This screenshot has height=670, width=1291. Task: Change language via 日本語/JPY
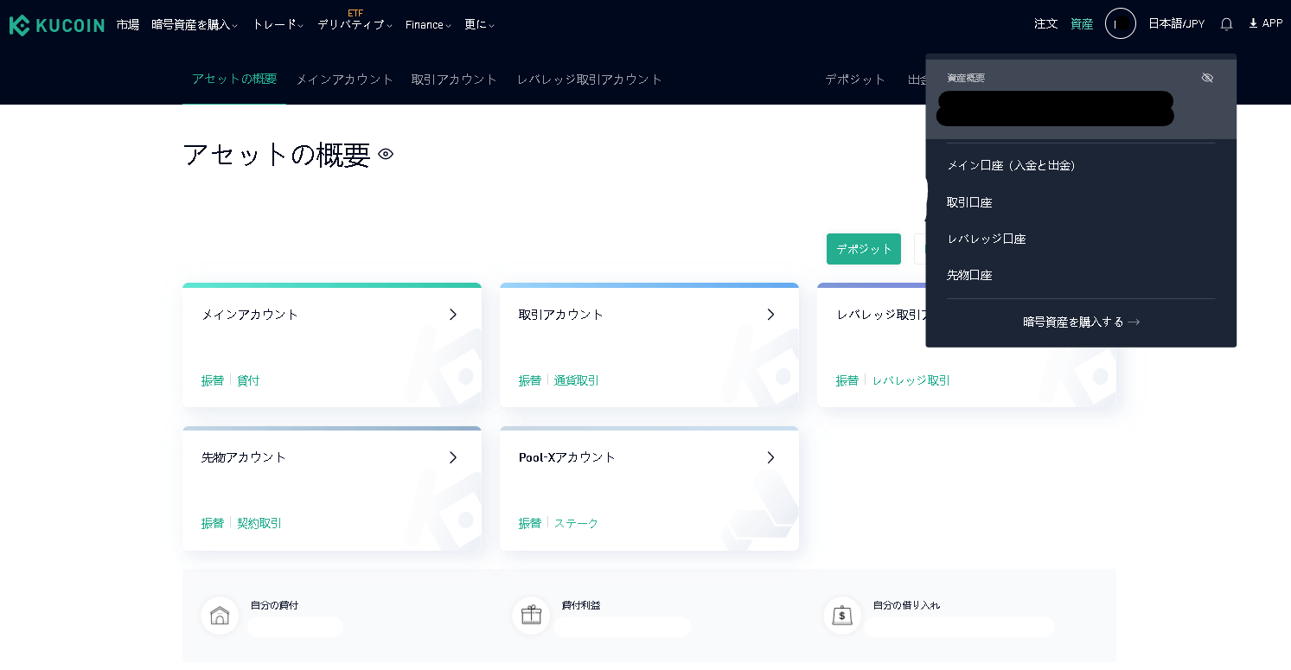1176,23
